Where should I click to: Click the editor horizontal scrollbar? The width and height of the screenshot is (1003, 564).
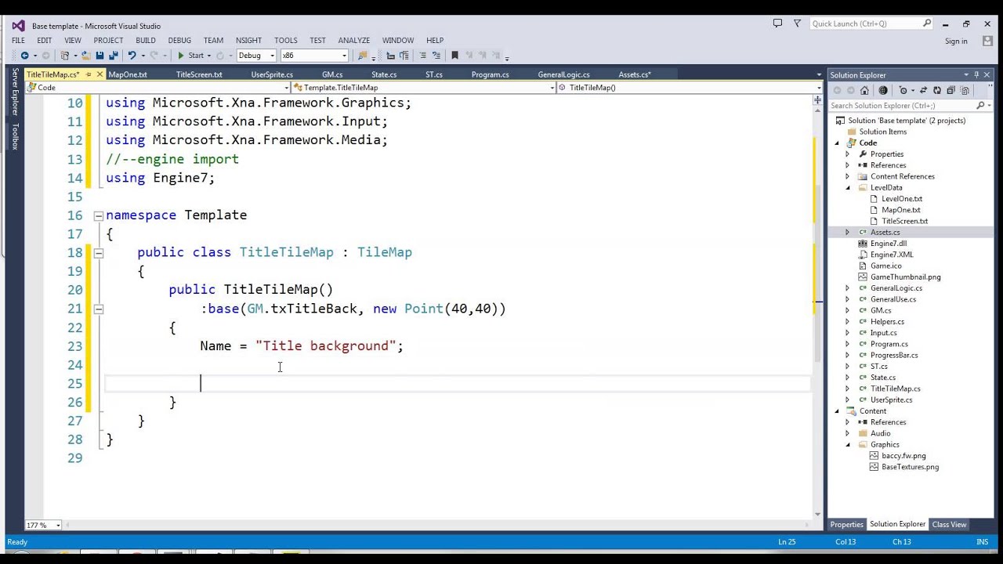[x=439, y=525]
